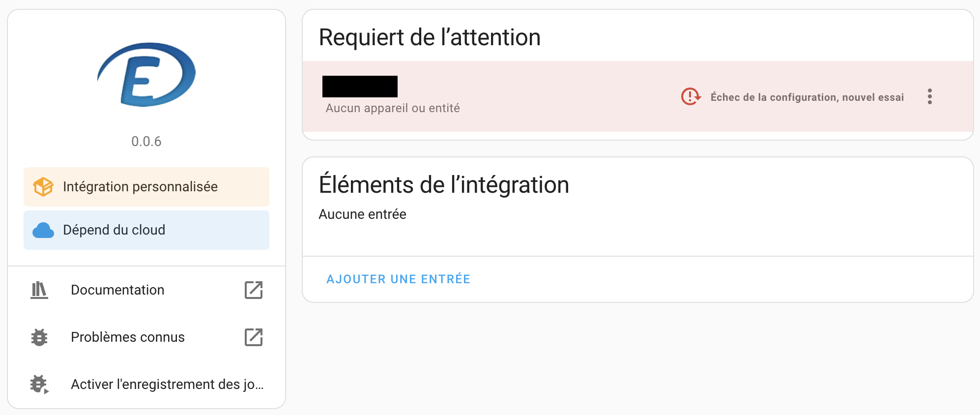Click the Échec de la configuration status text
The width and height of the screenshot is (980, 415).
coord(807,97)
